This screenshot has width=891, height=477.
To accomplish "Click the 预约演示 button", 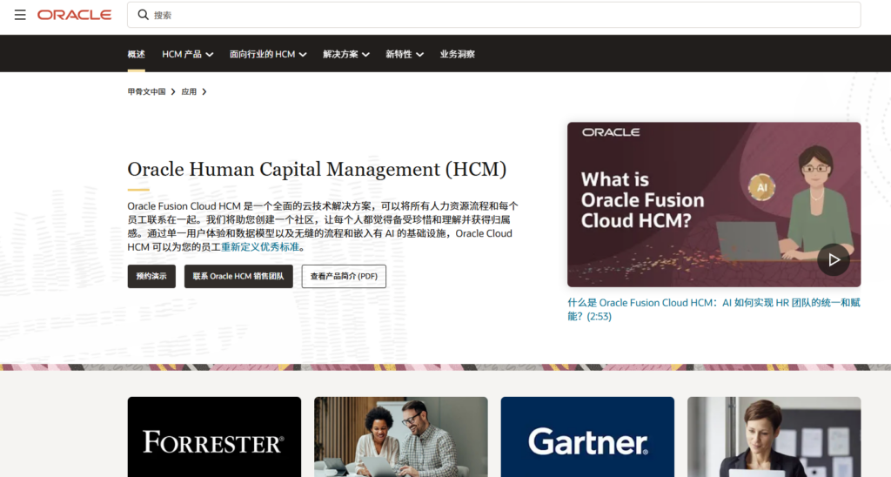I will 151,276.
